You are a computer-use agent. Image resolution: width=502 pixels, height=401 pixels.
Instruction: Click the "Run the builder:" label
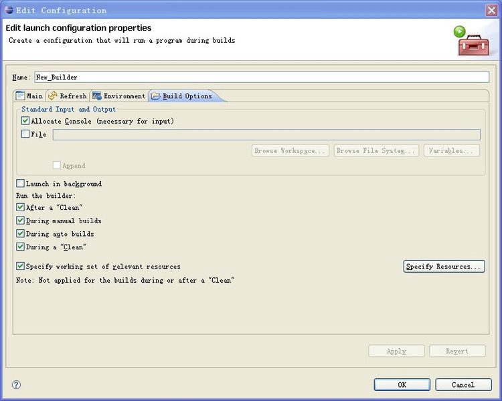[46, 196]
